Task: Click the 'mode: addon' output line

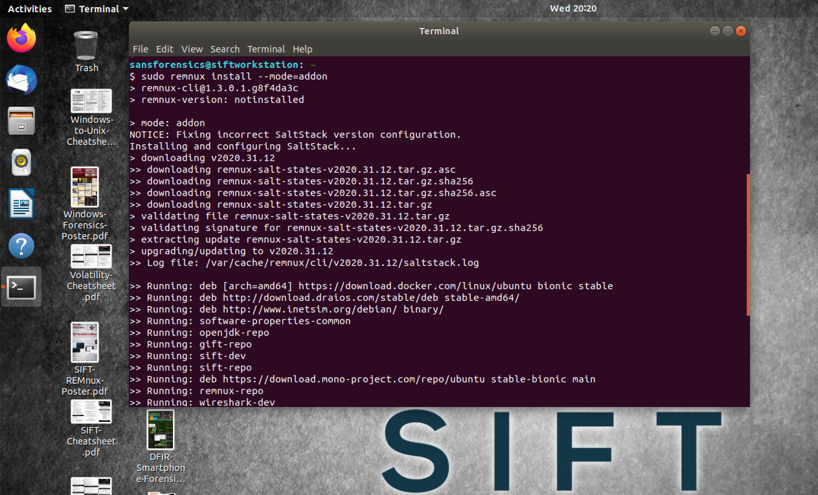Action: [167, 123]
